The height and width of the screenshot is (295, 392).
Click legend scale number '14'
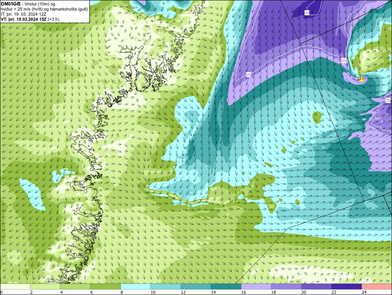pyautogui.click(x=213, y=292)
